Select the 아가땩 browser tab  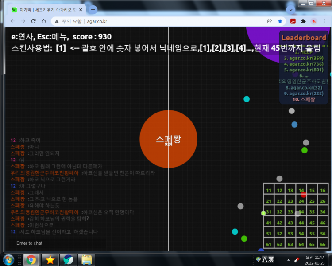click(47, 10)
